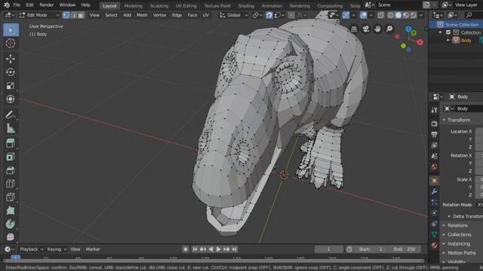Toggle X-ray mode
This screenshot has width=483, height=271.
pyautogui.click(x=381, y=15)
